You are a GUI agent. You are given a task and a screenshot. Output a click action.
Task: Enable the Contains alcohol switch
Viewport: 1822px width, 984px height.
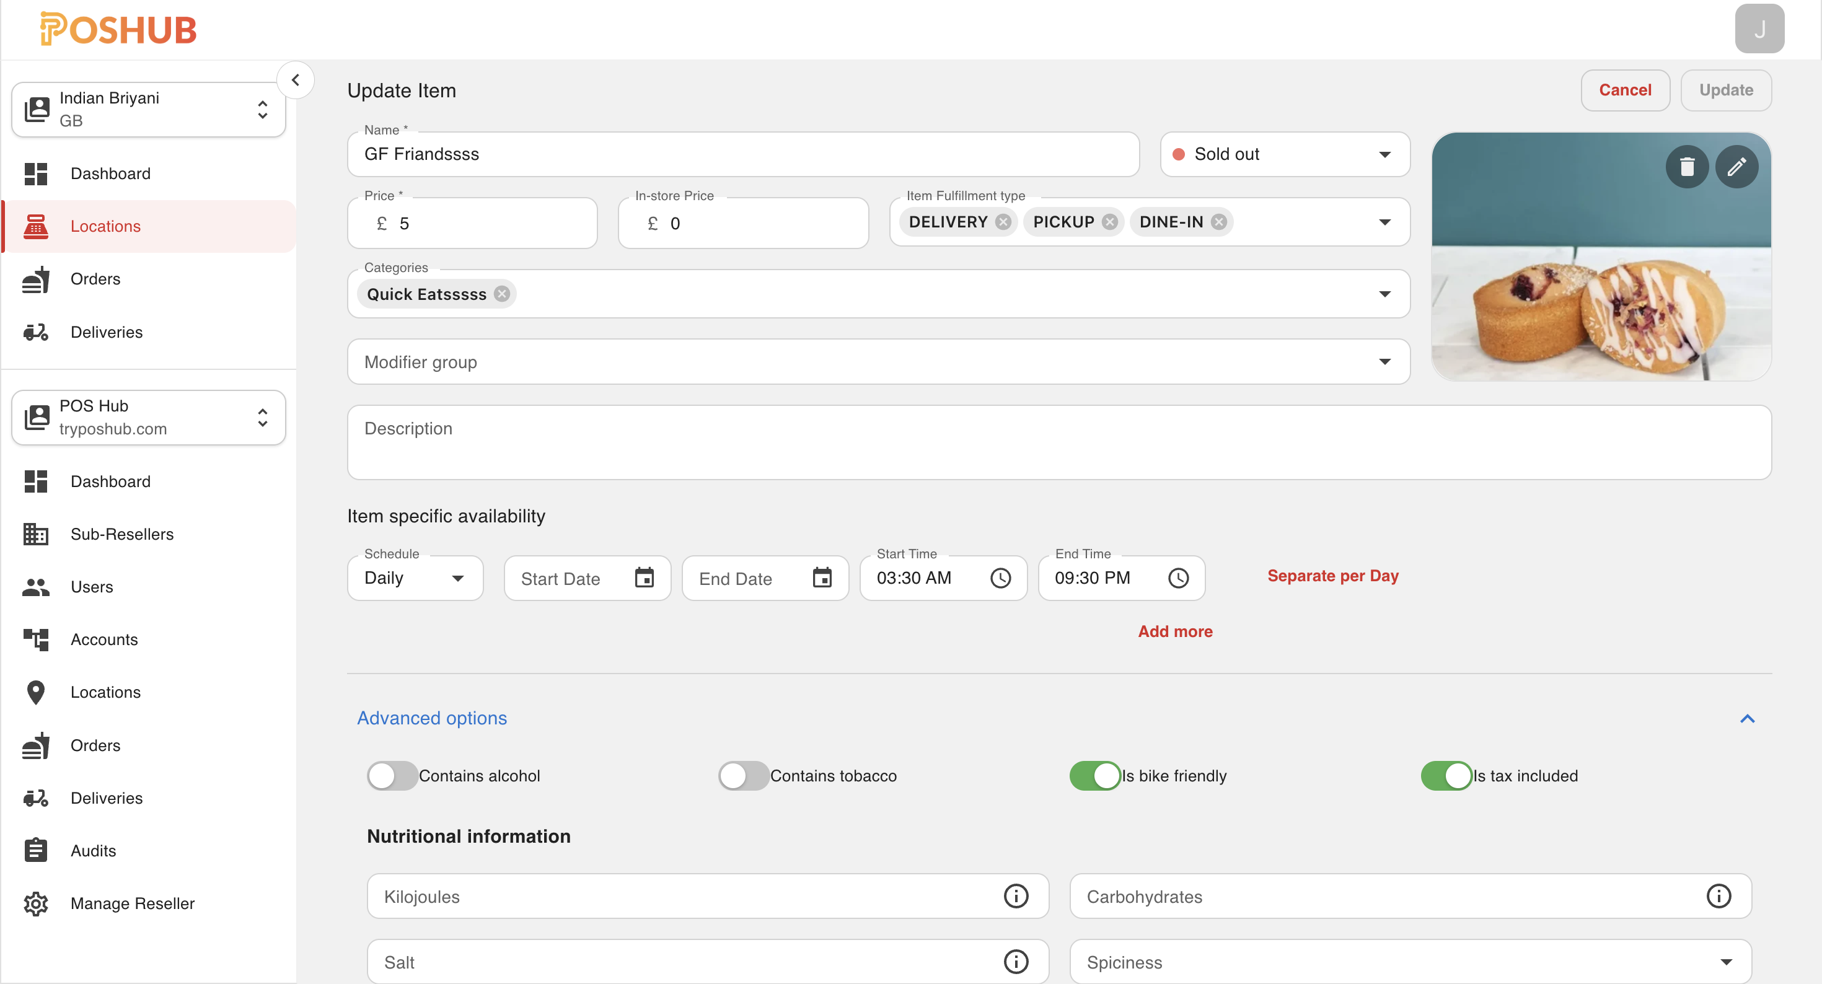click(392, 775)
